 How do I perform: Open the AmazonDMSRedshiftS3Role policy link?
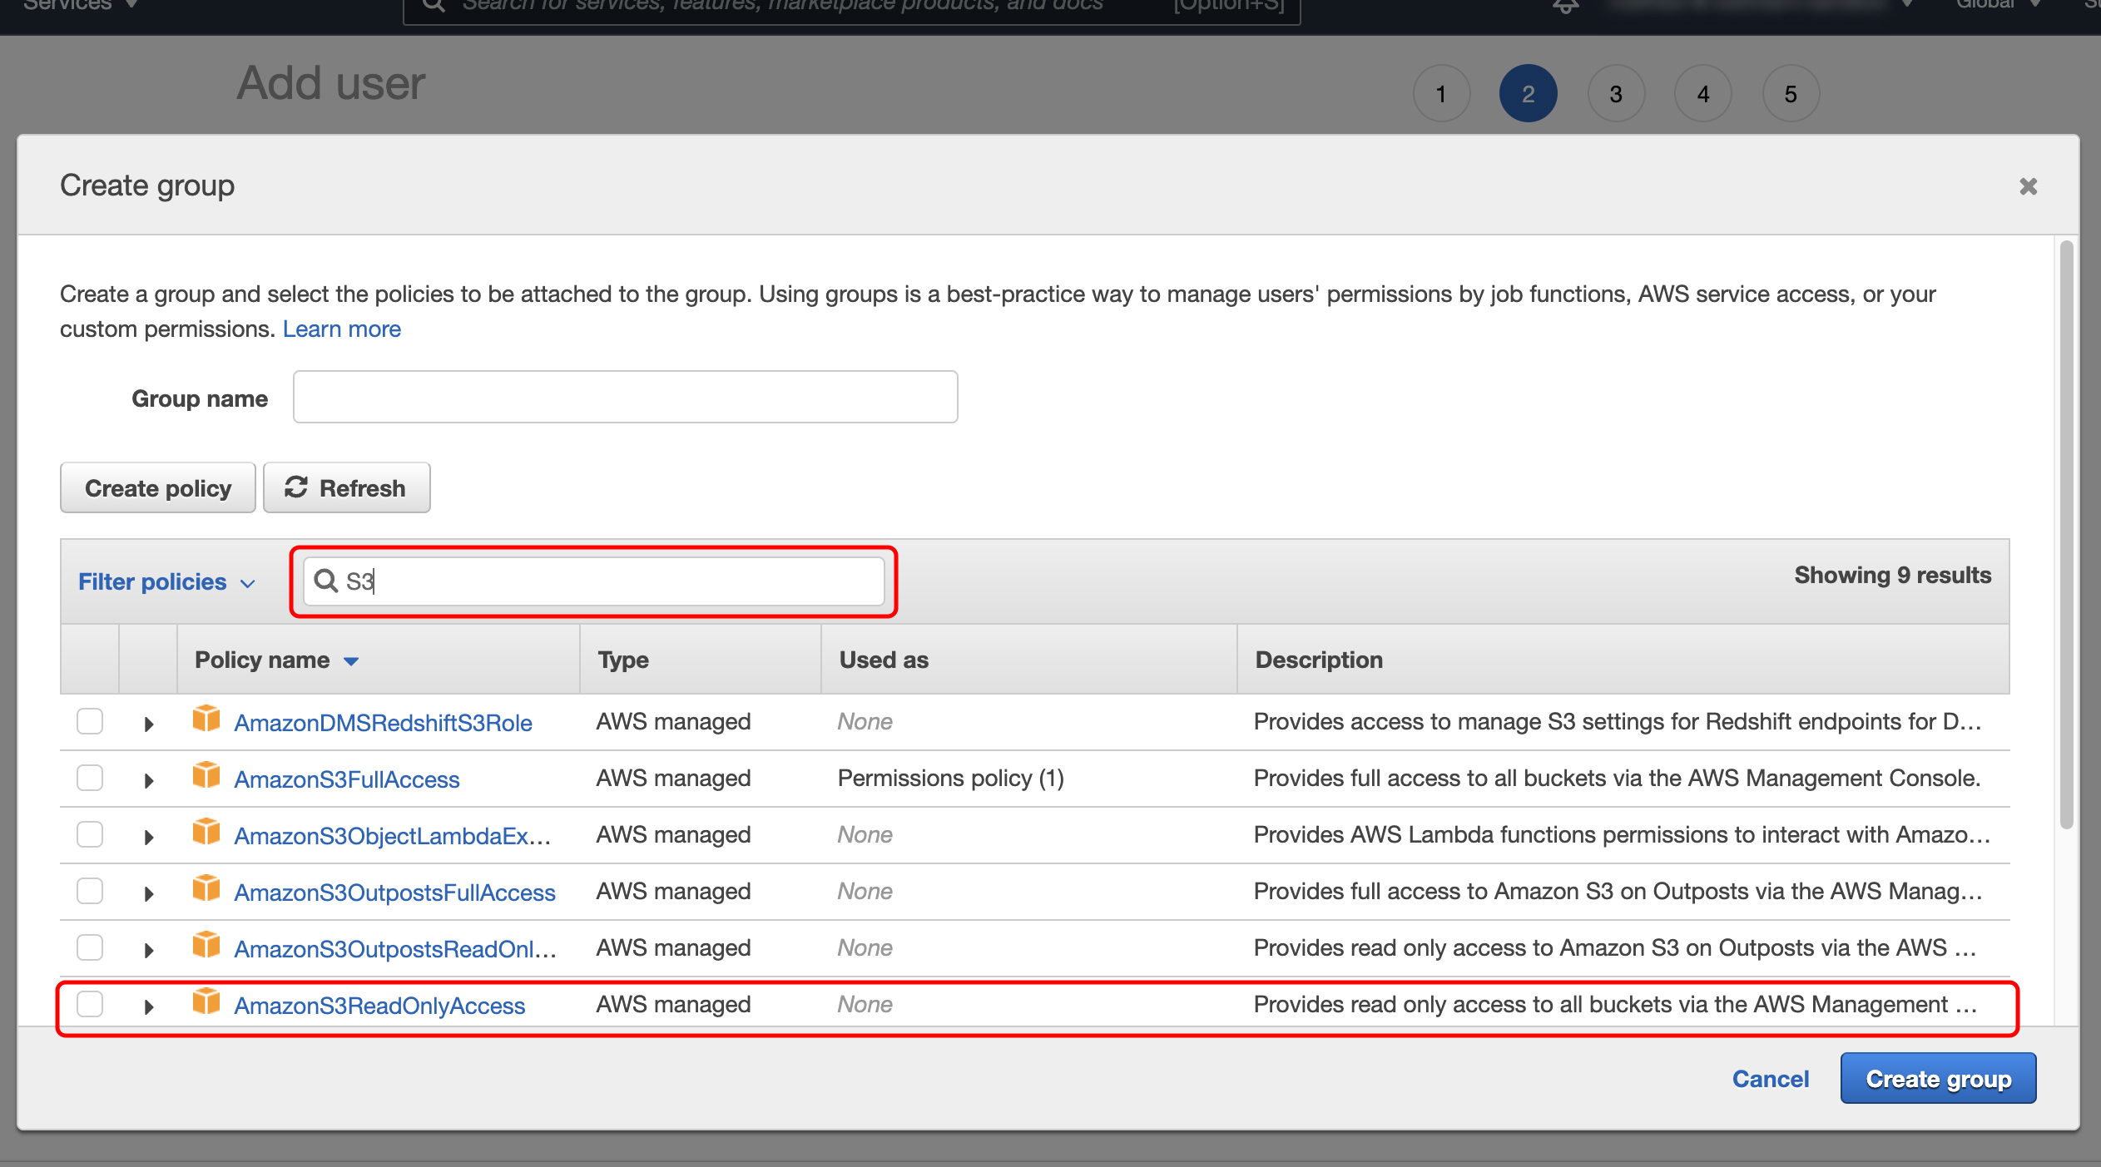(384, 723)
